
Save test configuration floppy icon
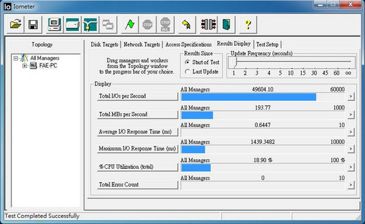[x=33, y=24]
